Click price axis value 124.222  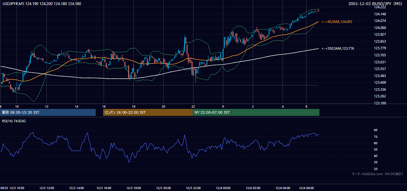tap(380, 7)
